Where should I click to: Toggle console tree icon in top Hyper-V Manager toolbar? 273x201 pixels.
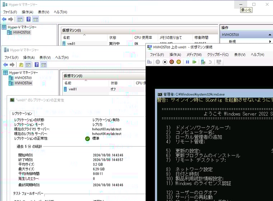[x=20, y=19]
